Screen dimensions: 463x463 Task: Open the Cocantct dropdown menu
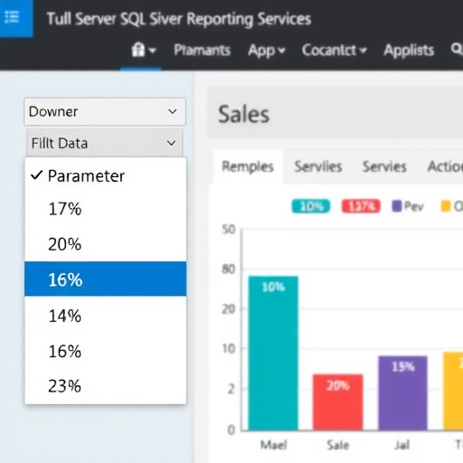point(335,50)
